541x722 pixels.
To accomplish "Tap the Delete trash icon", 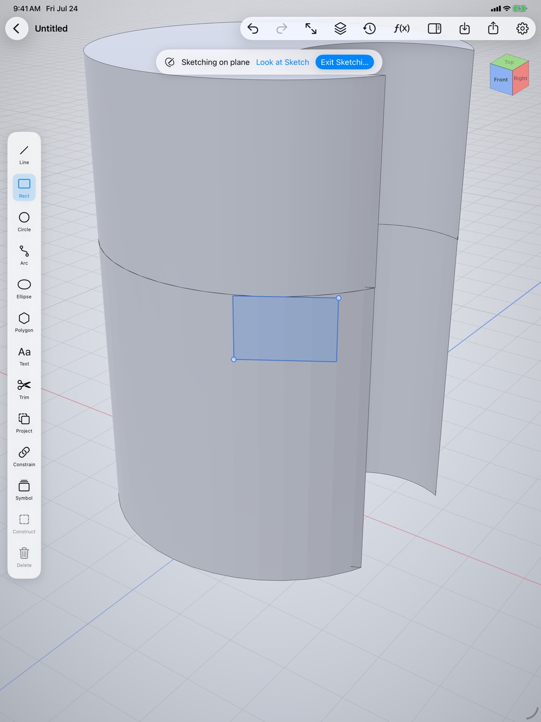I will pyautogui.click(x=24, y=556).
